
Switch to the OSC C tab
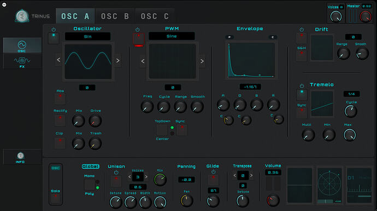[x=155, y=16]
